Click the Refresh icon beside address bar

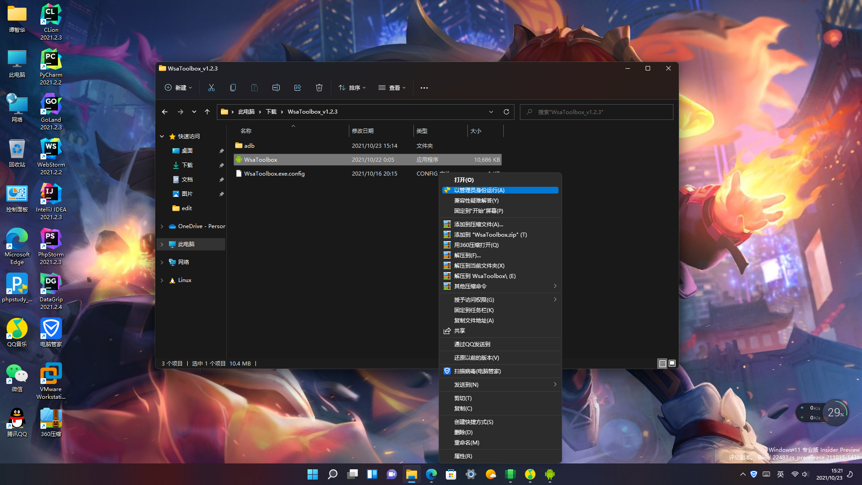(x=506, y=112)
